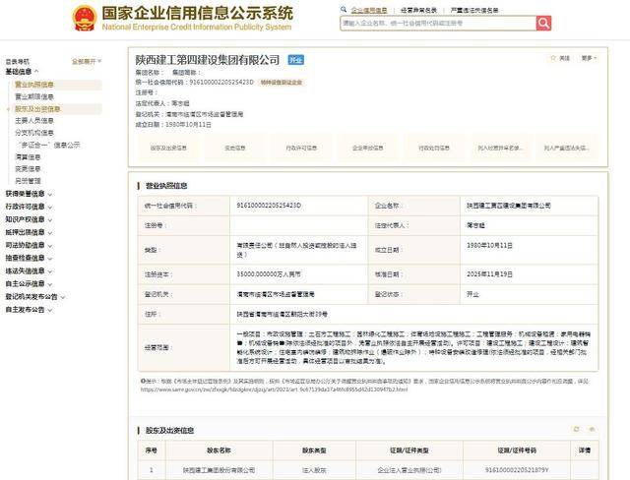Click the red search magnifier button

tap(543, 24)
